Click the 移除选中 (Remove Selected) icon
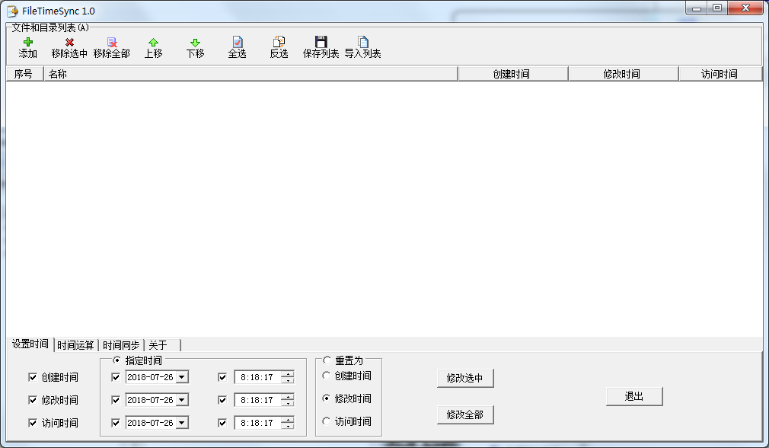 (x=69, y=44)
